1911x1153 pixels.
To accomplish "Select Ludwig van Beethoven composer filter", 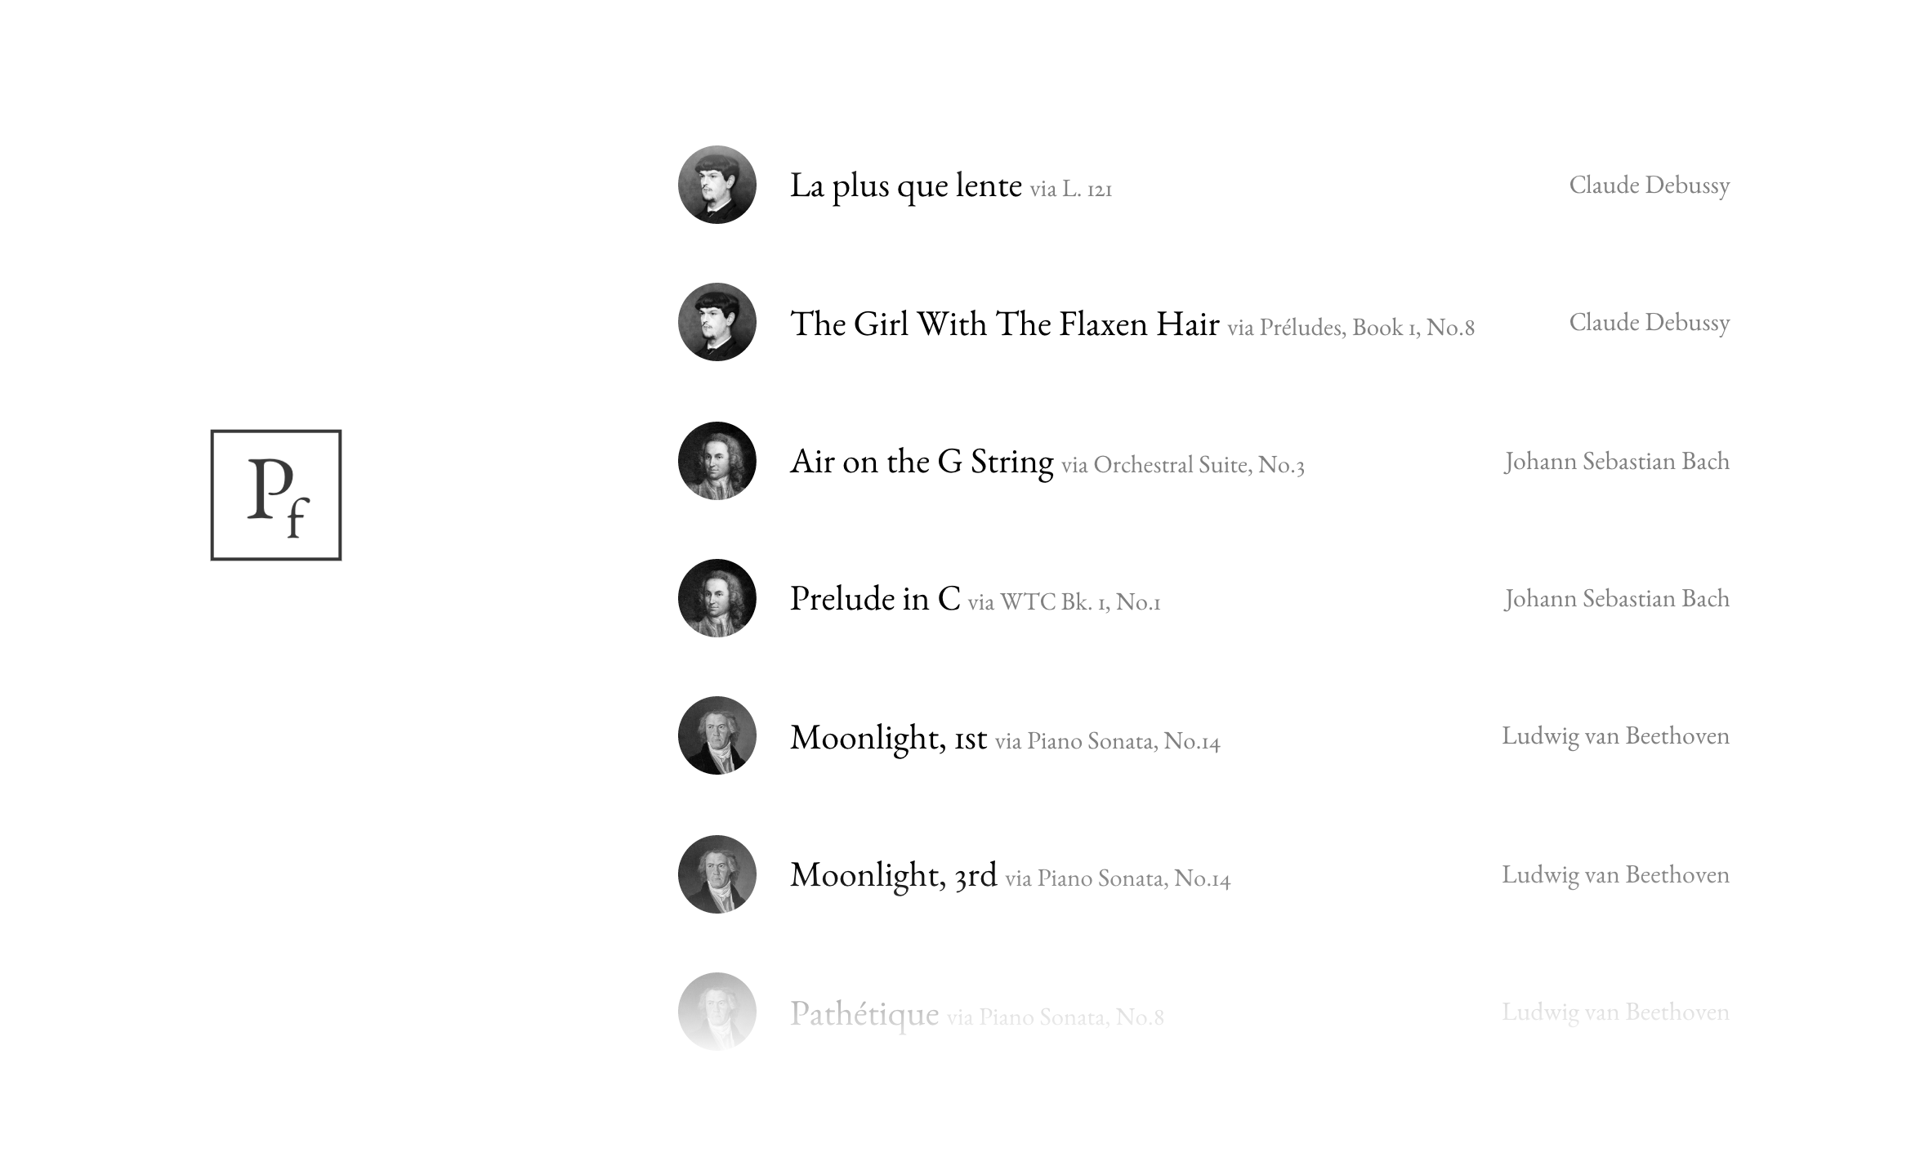I will (x=1614, y=735).
